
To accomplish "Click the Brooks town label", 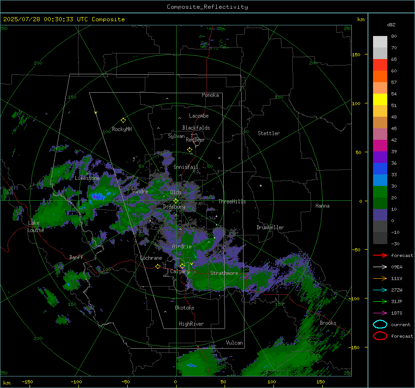I will [x=328, y=323].
